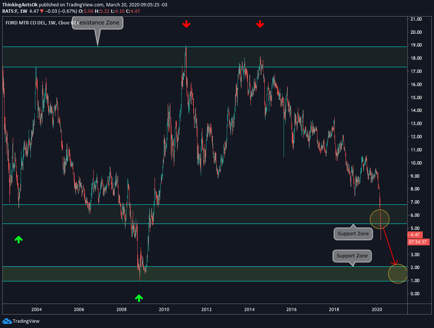This screenshot has width=434, height=328.
Task: Click the green up arrow near 2009
Action: pos(139,298)
